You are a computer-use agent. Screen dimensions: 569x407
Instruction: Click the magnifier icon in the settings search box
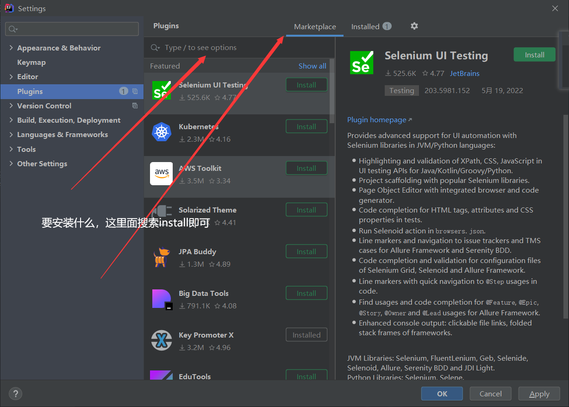pos(13,29)
